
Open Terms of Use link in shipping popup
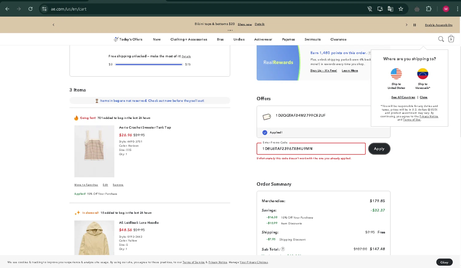coord(412,120)
